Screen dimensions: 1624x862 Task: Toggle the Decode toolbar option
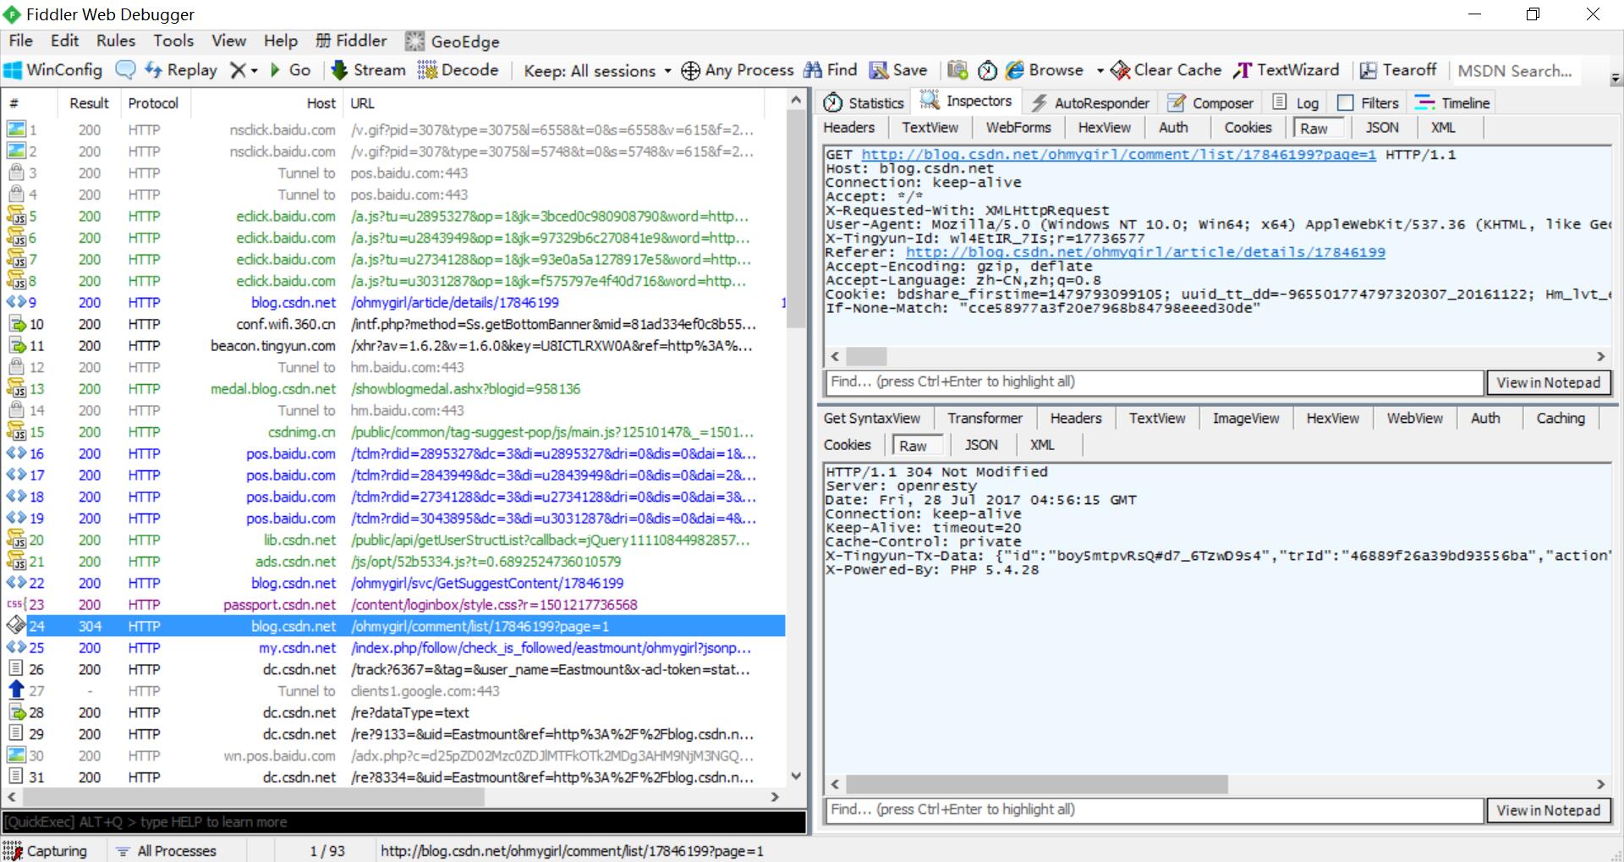pos(458,70)
